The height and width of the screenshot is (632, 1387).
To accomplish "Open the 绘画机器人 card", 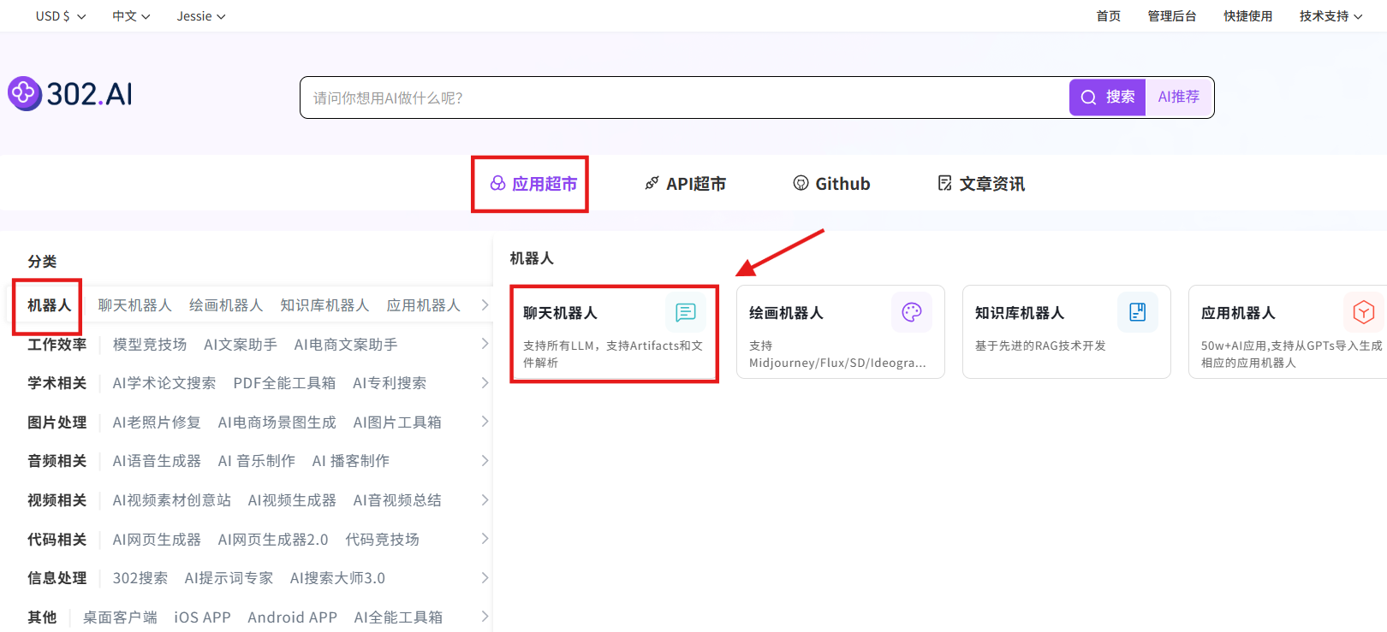I will coord(841,332).
